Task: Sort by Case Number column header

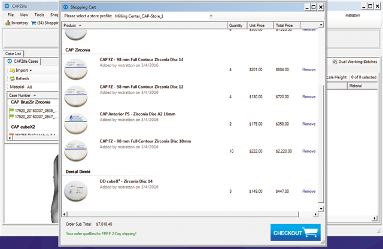Action: pyautogui.click(x=33, y=95)
